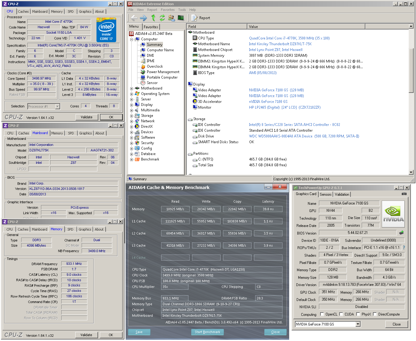Collapse the Computer node in AIDA64 tree

click(132, 39)
